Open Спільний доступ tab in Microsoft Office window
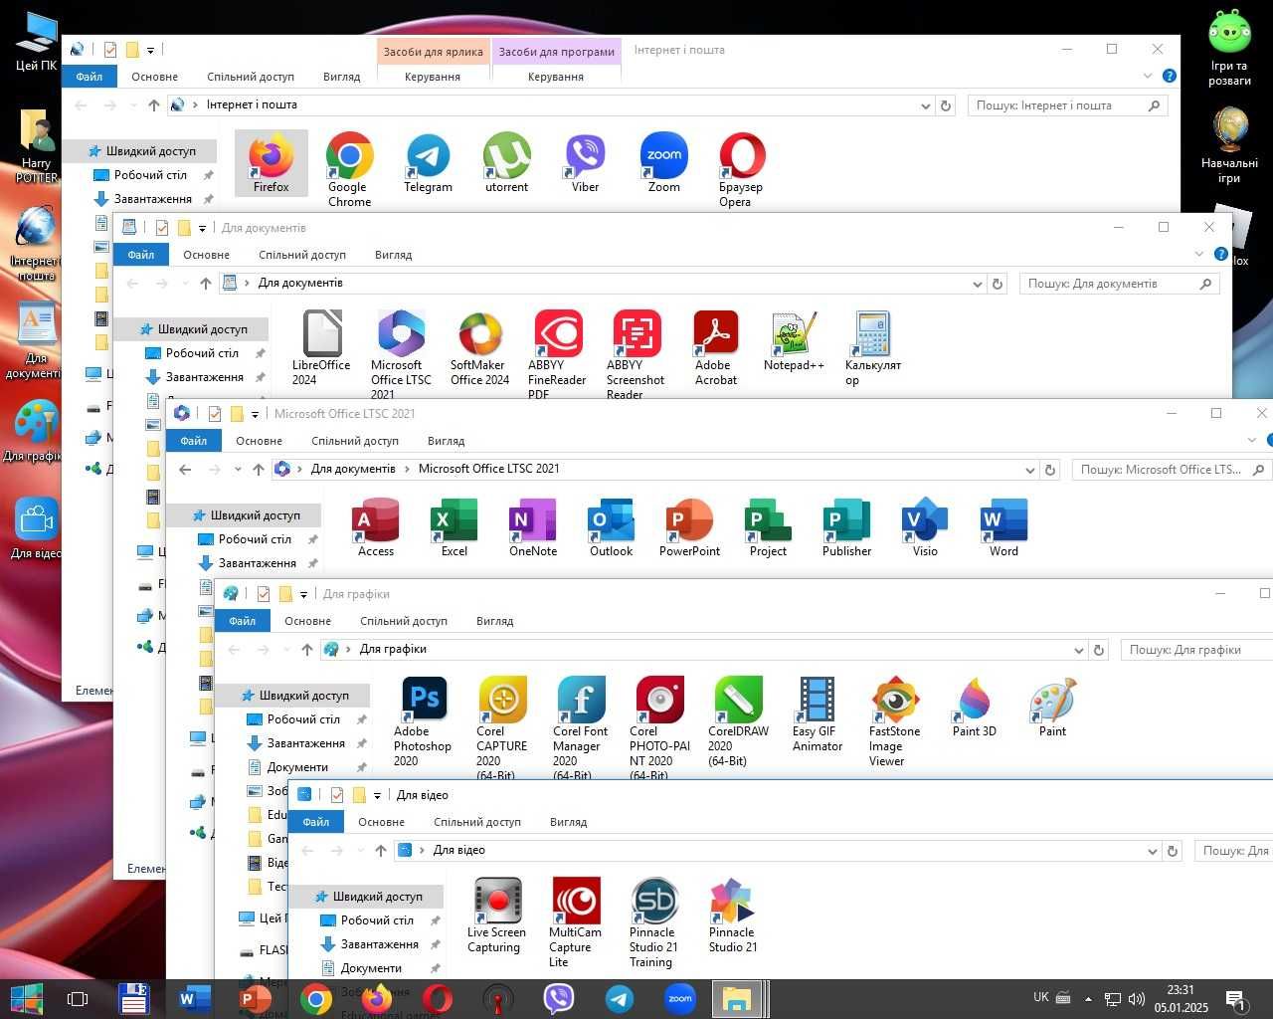 pos(355,441)
